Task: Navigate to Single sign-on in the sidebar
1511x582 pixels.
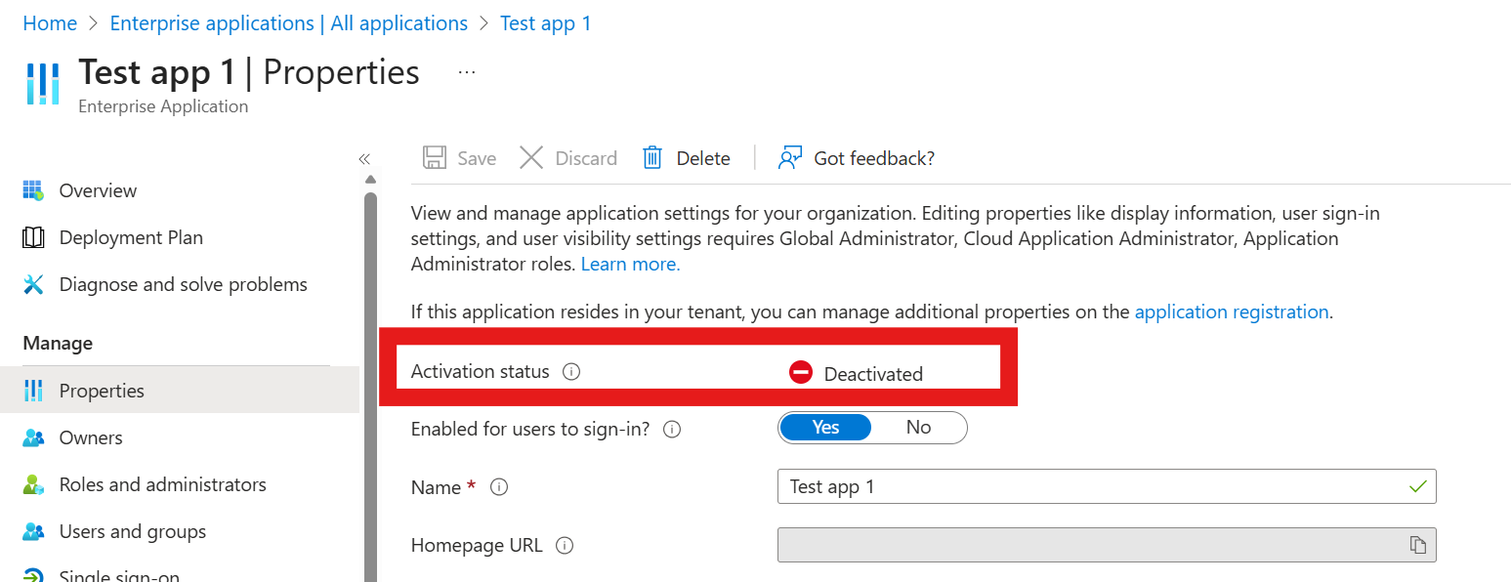Action: tap(120, 574)
